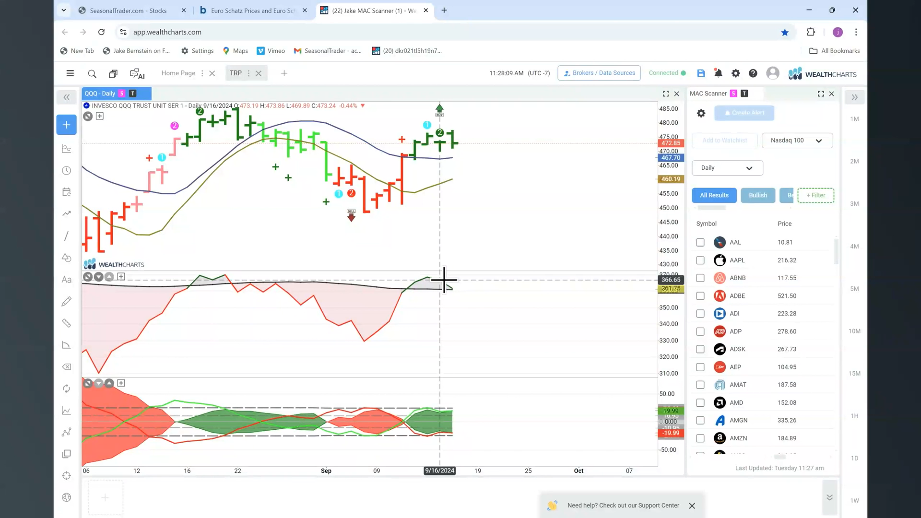Open the Daily timeframe dropdown
This screenshot has width=921, height=518.
coord(727,168)
